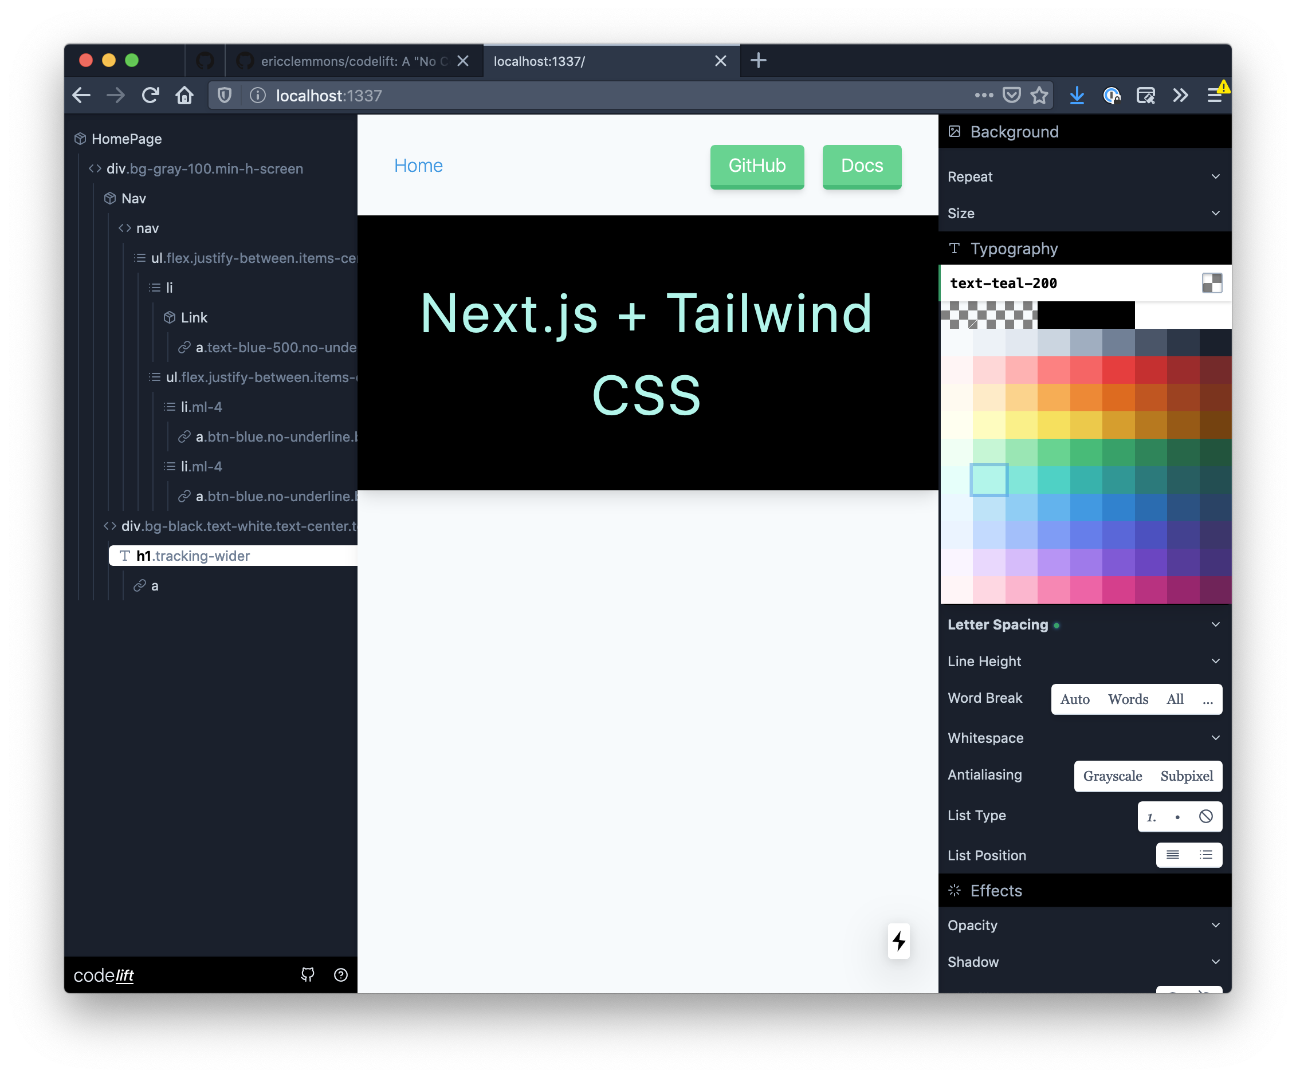This screenshot has height=1078, width=1296.
Task: Show more toolbar tools overflow chevrons
Action: coord(1180,95)
